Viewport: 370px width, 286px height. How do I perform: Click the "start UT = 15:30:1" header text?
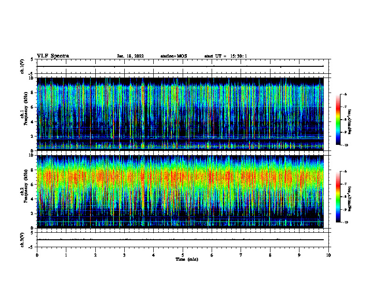pos(226,56)
